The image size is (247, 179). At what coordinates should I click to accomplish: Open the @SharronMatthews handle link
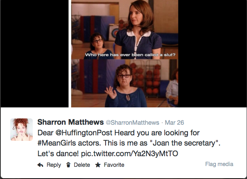[x=132, y=122]
